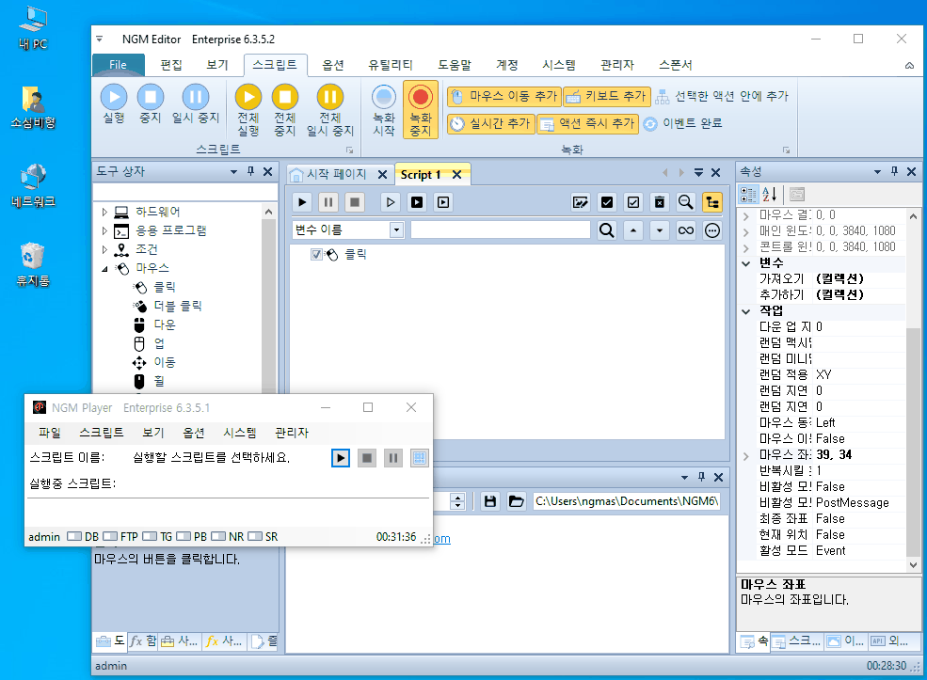
Task: Select 이동 in the toolbox tree
Action: 165,362
